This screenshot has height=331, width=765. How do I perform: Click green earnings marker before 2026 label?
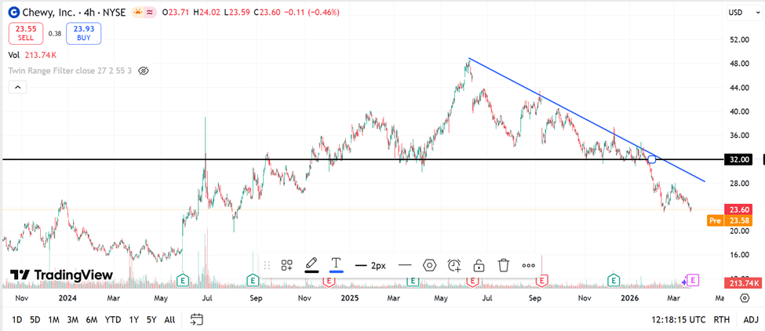click(614, 280)
